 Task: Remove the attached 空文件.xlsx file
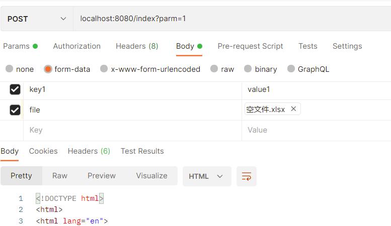pyautogui.click(x=293, y=109)
